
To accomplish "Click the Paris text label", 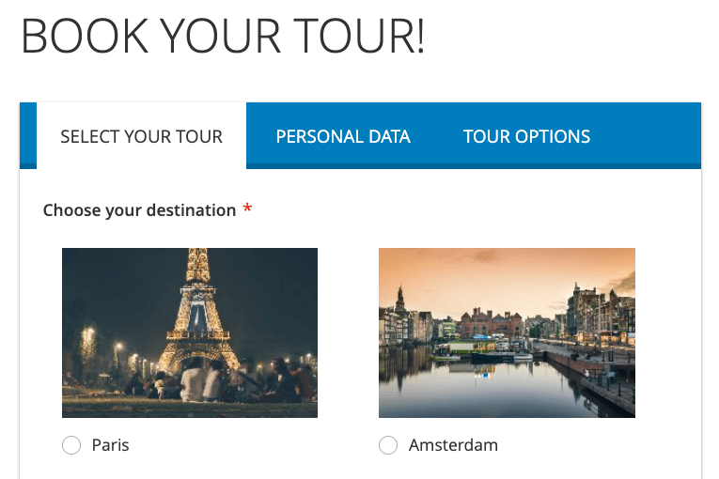I will point(110,445).
